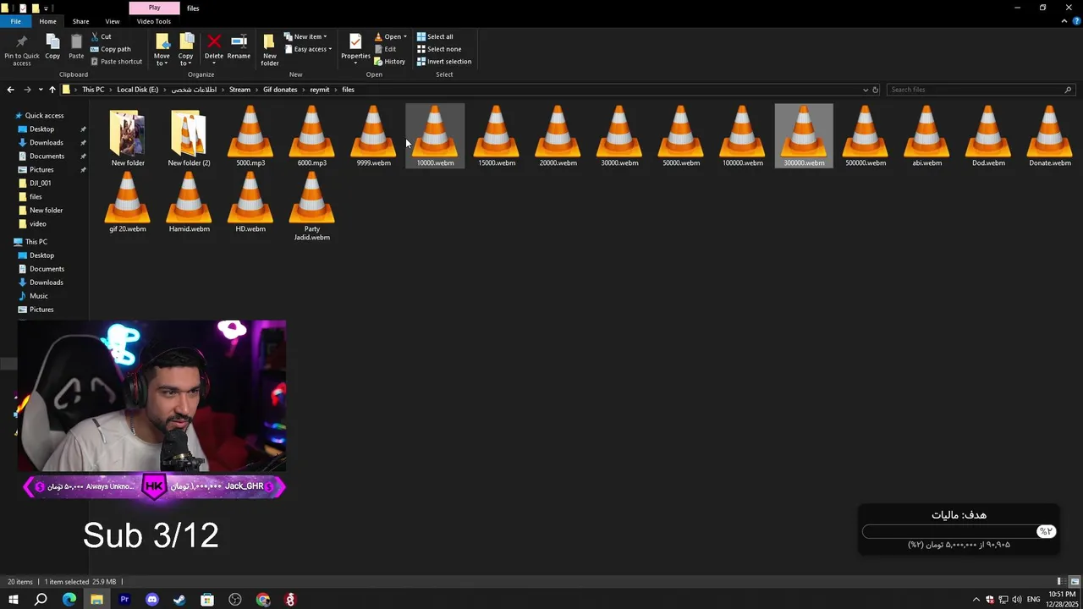Open the Move to dropdown

tap(162, 49)
